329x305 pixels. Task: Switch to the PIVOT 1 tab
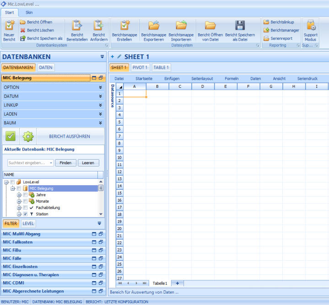click(140, 68)
